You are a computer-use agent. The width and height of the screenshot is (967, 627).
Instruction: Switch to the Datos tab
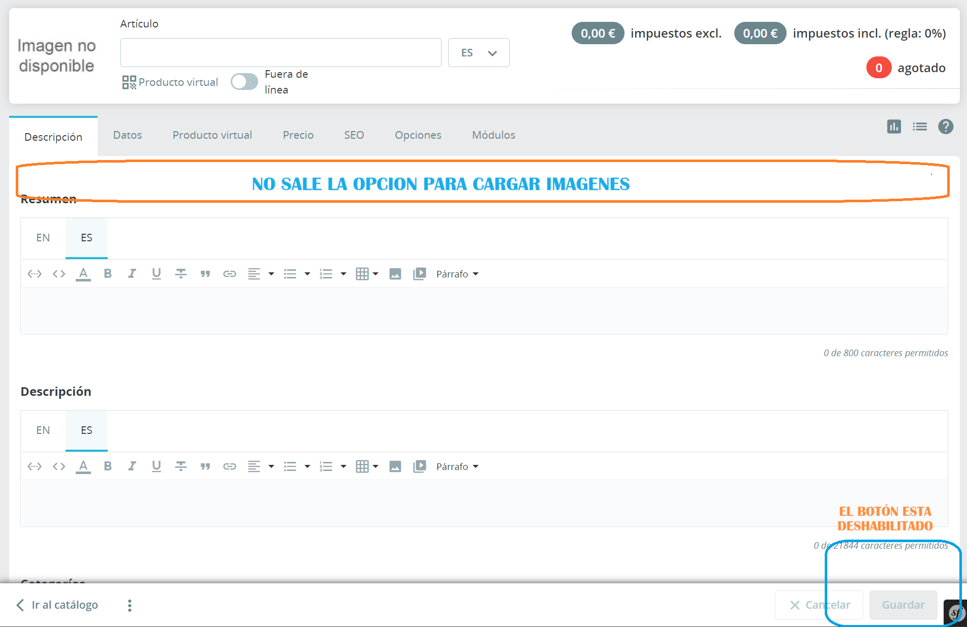(128, 135)
